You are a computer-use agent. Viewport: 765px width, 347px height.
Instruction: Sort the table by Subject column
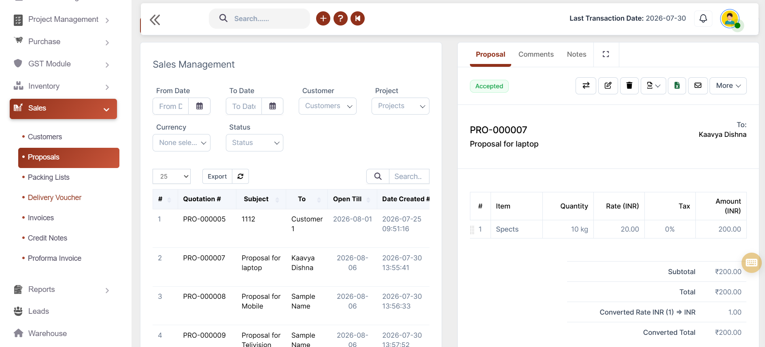[x=261, y=199]
